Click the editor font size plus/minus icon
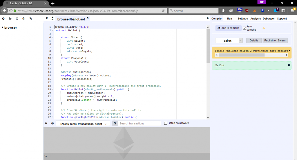Viewport: 297px width, 160px height. (52, 18)
